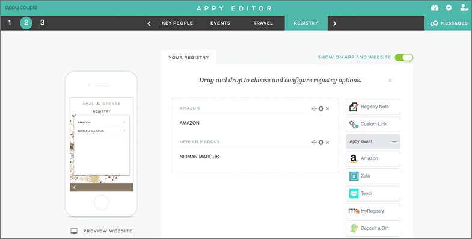Screen dimensions: 472x239
Task: Toggle Show on App and Website switch
Action: point(403,57)
